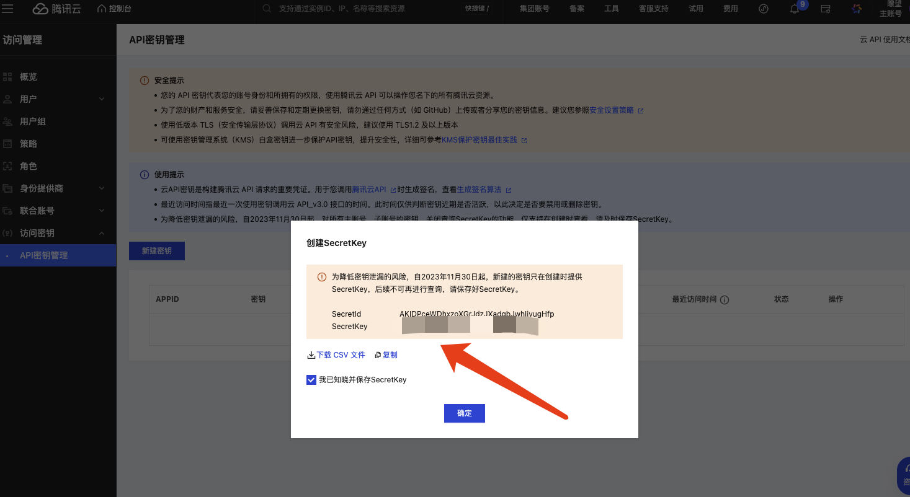Open the 工具 menu in top bar
Screen dimensions: 910x497
611,9
